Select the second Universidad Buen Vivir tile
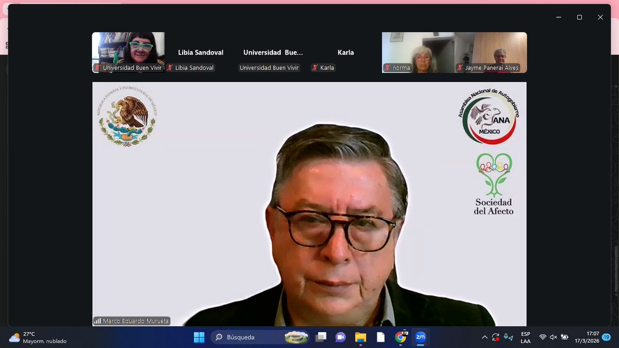This screenshot has width=619, height=348. [273, 52]
